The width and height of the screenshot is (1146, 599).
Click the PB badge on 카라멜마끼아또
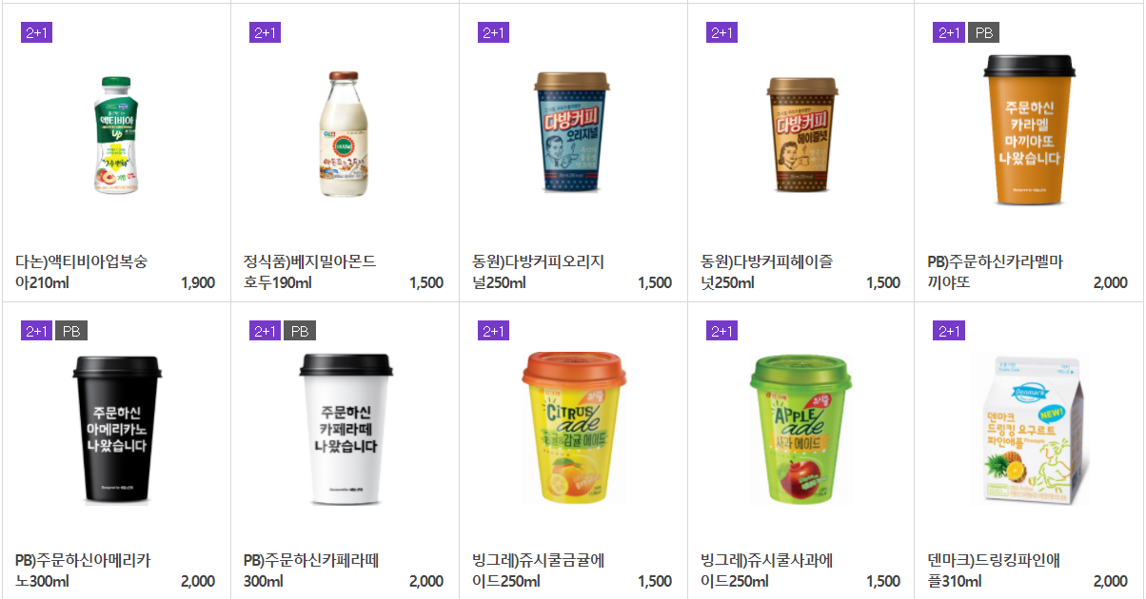pyautogui.click(x=983, y=33)
